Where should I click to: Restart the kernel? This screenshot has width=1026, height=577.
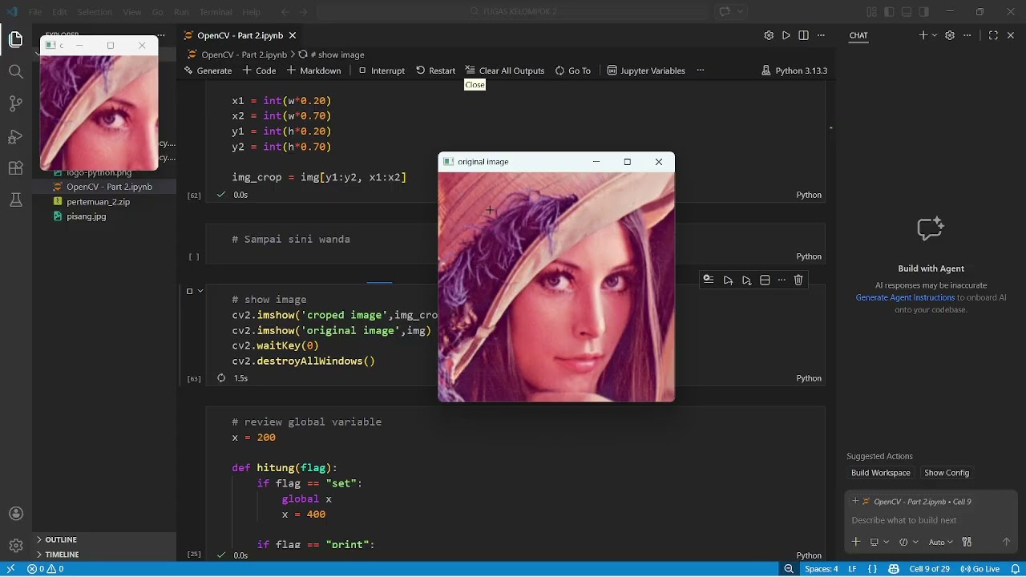click(435, 71)
